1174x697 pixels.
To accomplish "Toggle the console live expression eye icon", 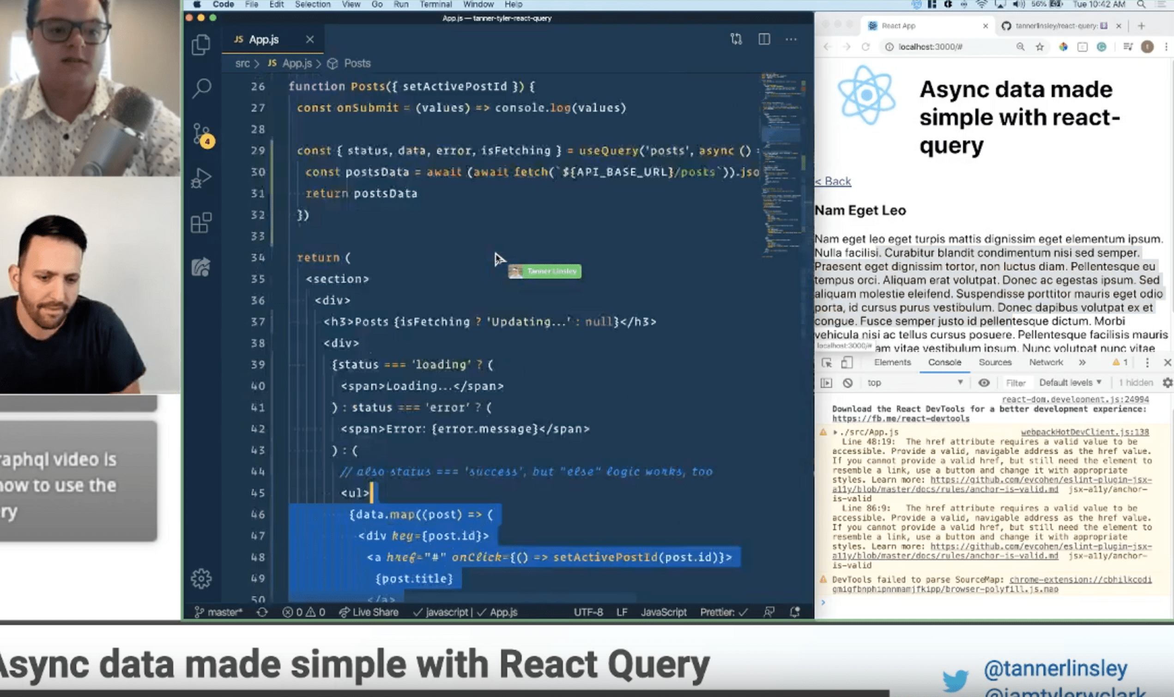I will [x=984, y=383].
